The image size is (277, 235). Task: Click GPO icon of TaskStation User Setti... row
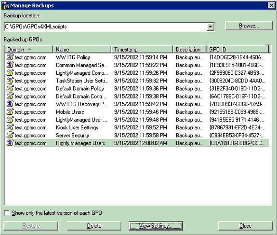pyautogui.click(x=10, y=80)
